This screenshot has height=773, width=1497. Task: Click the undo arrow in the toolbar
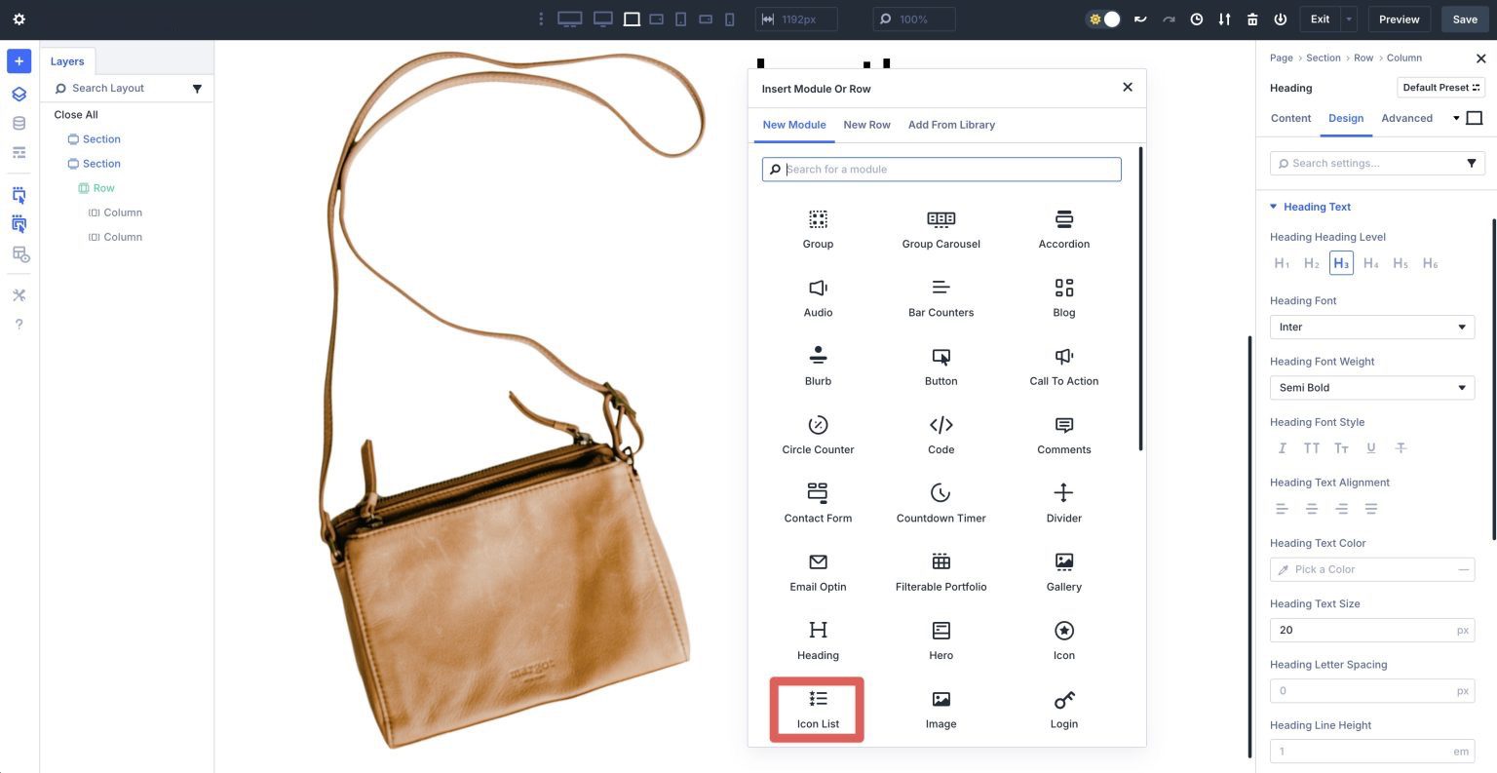pos(1139,19)
